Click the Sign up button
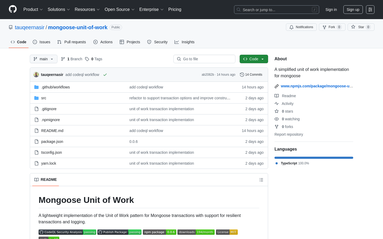Viewport: 383px width, 239px height. 353,10
